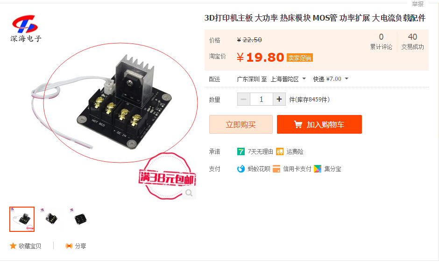Viewport: 439px width, 266px height.
Task: Select the second product thumbnail
Action: [51, 219]
